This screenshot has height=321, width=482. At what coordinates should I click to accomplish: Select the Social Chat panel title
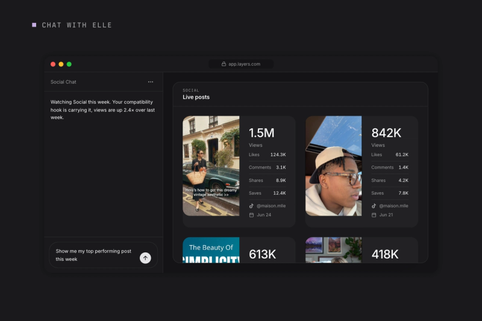pos(63,82)
